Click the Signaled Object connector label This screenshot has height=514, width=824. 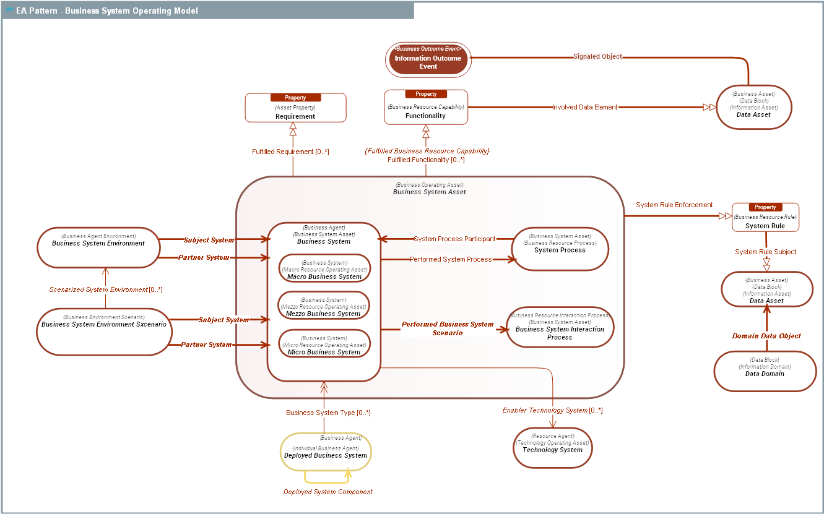[597, 57]
